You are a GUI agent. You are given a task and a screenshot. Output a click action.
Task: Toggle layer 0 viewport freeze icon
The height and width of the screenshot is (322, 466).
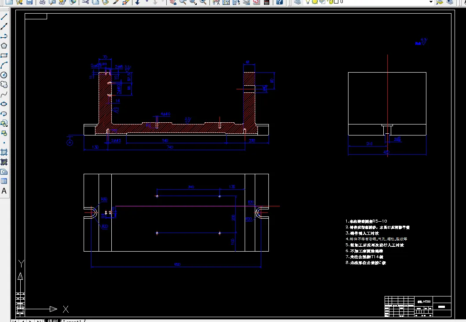pyautogui.click(x=322, y=1)
